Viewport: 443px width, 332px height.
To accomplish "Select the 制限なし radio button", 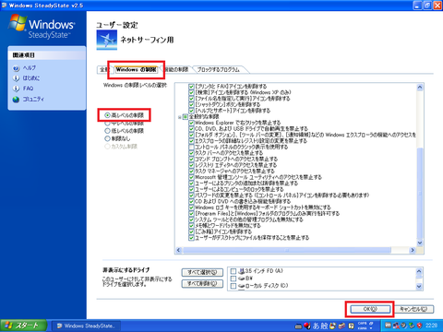I will (x=107, y=138).
